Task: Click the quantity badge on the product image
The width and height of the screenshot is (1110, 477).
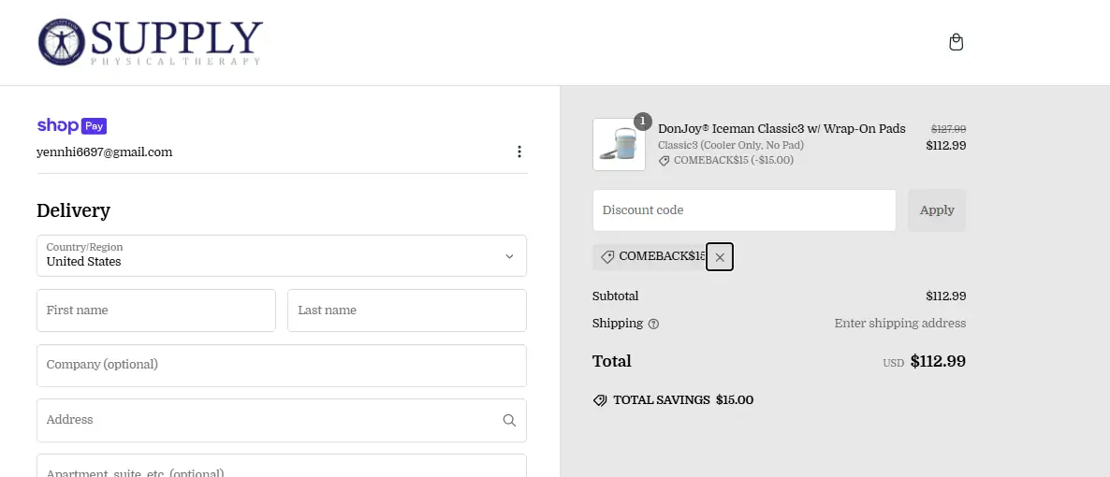Action: pyautogui.click(x=643, y=122)
